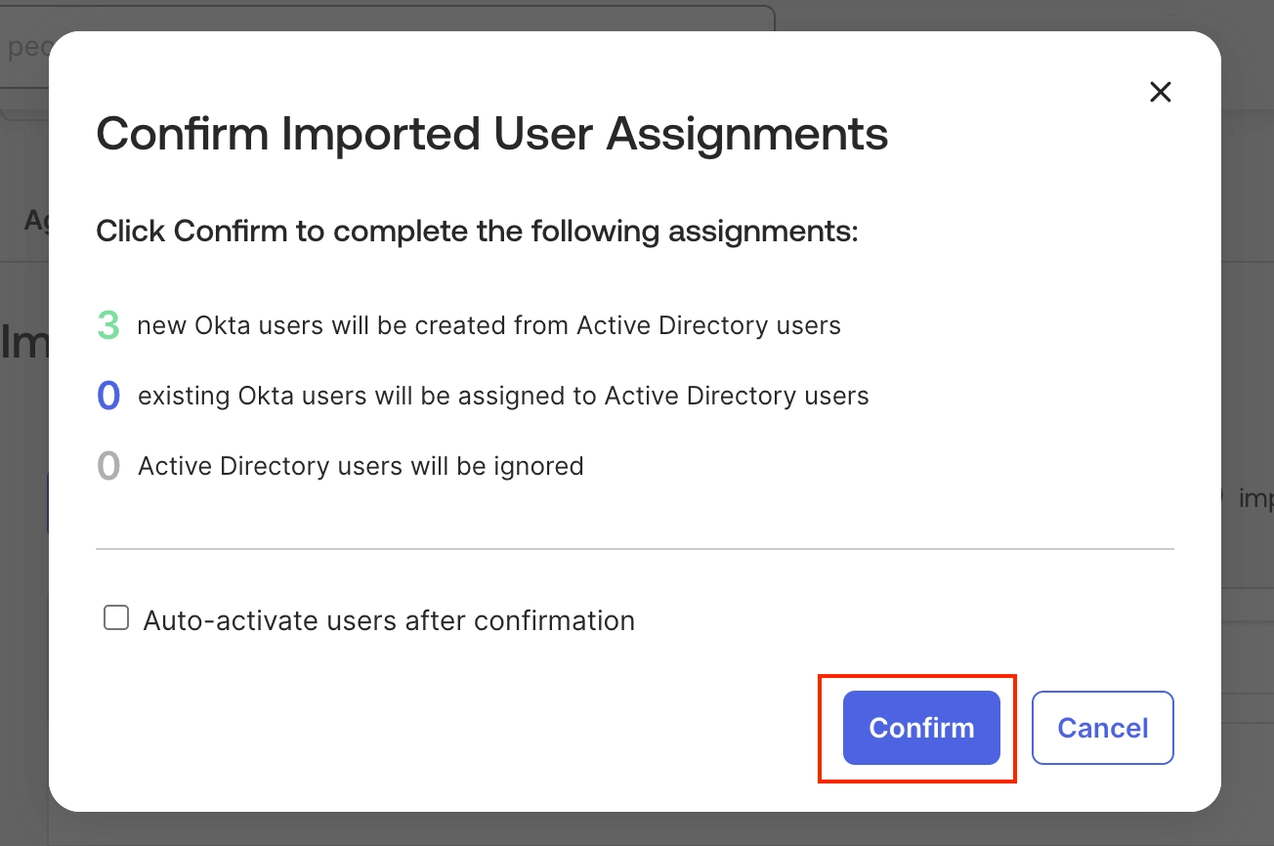Click "existing Okta users will be assigned" line
This screenshot has height=846, width=1274.
click(503, 396)
